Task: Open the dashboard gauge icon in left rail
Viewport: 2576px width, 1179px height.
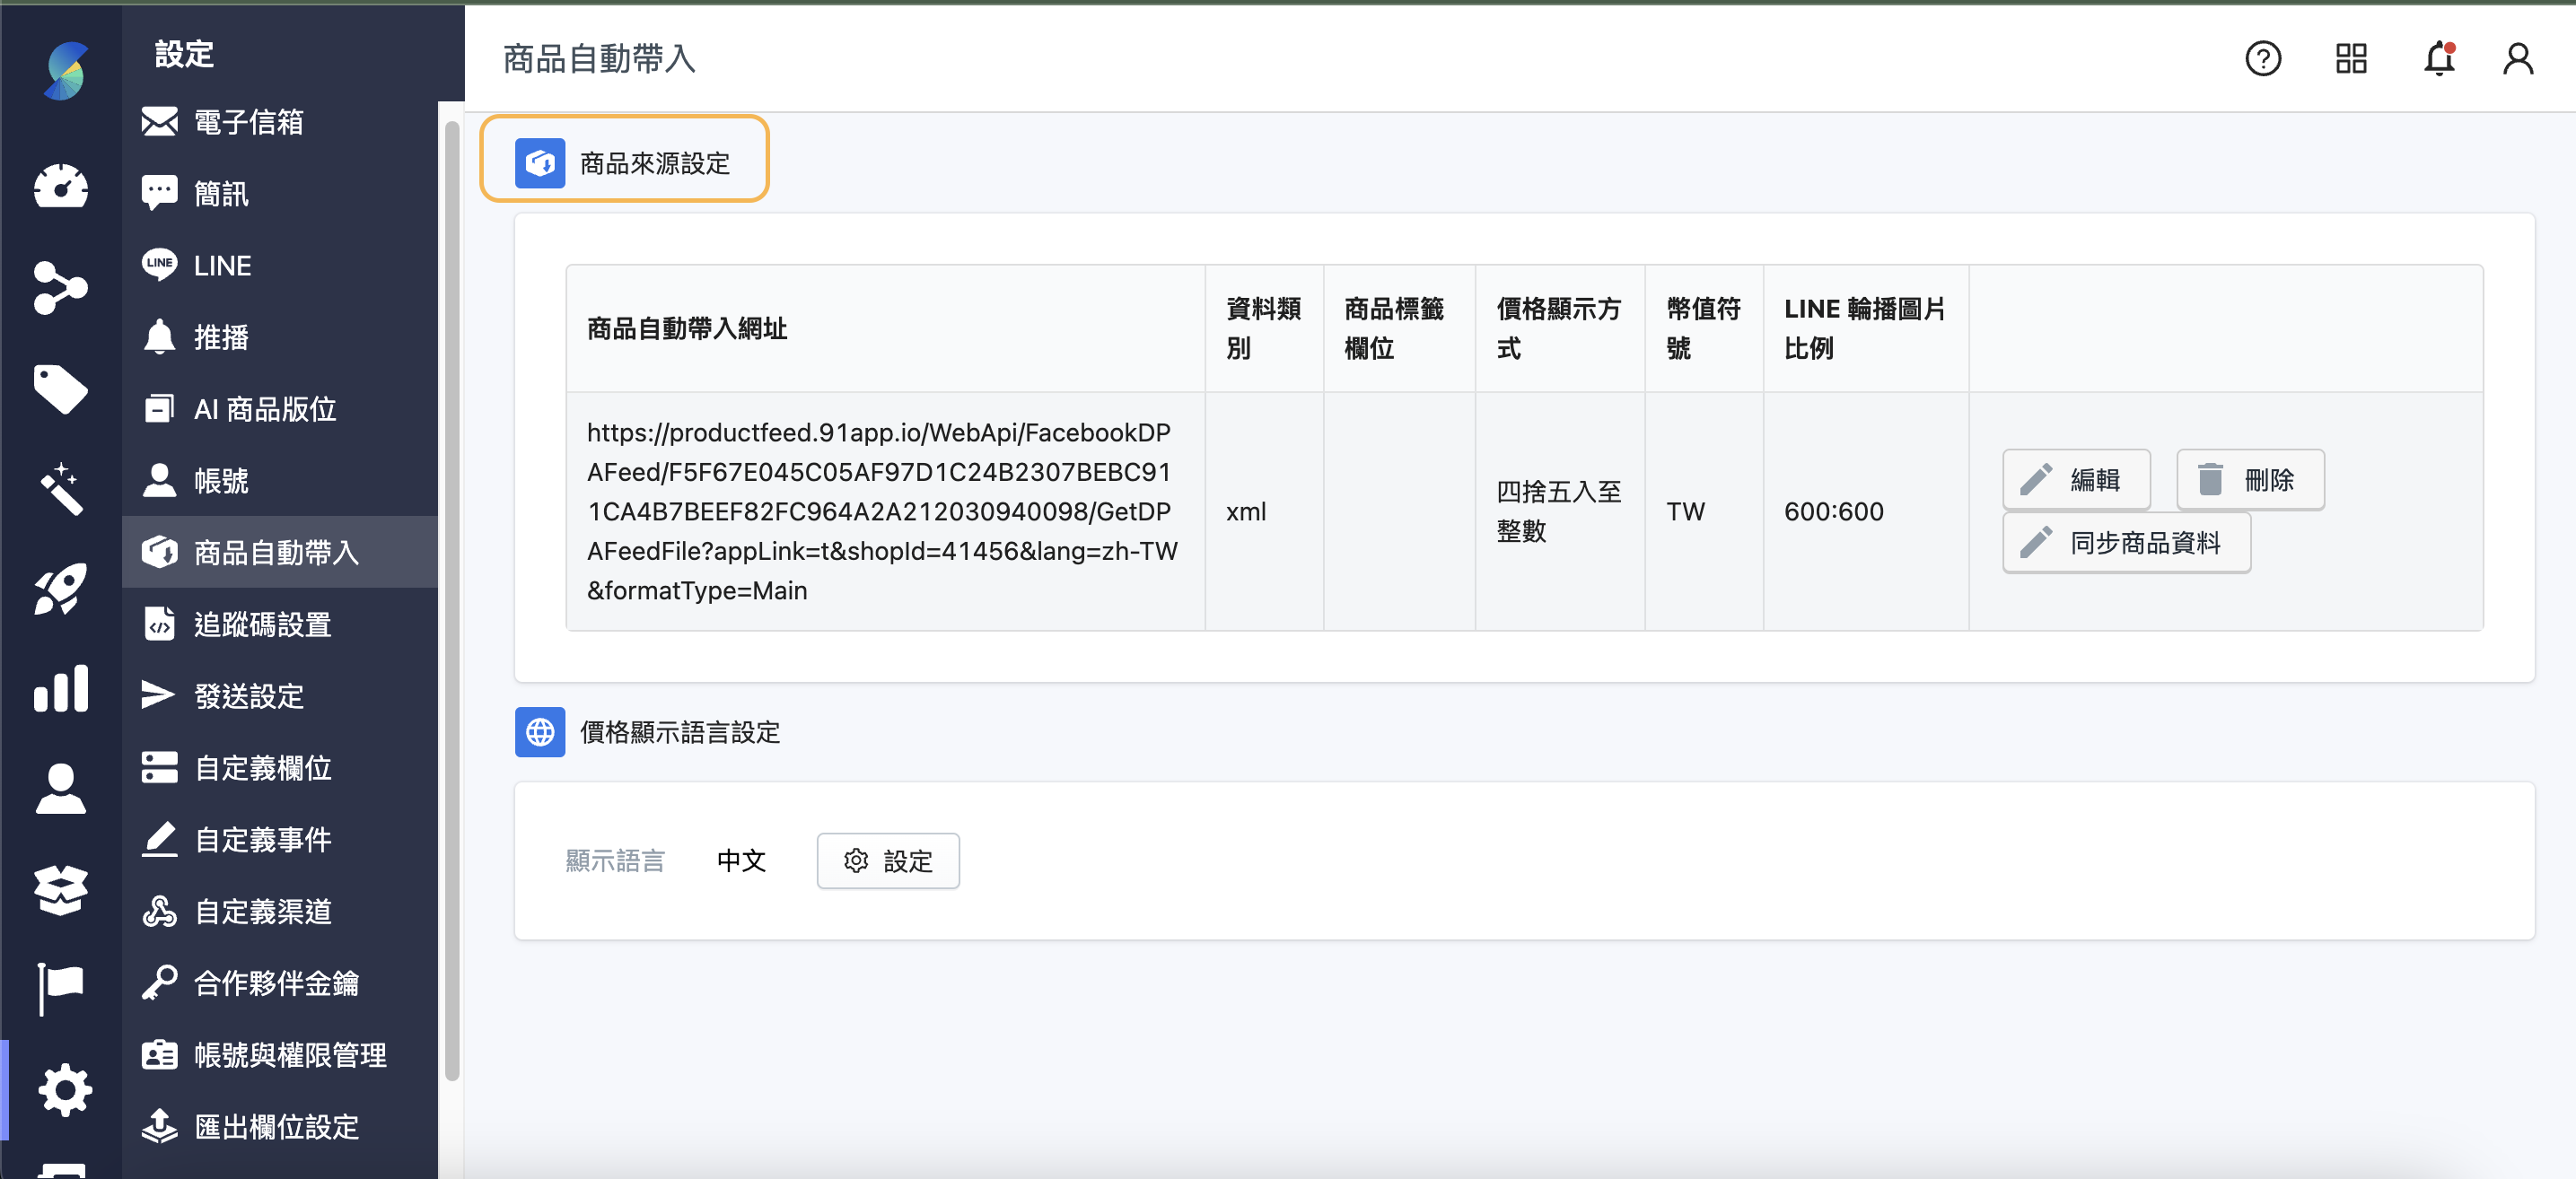Action: coord(61,187)
